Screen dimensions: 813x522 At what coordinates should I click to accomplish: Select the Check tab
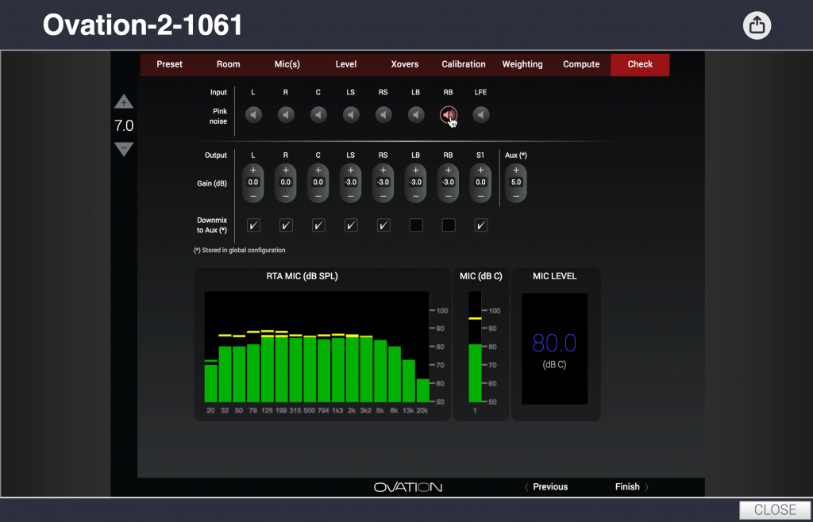click(x=640, y=64)
